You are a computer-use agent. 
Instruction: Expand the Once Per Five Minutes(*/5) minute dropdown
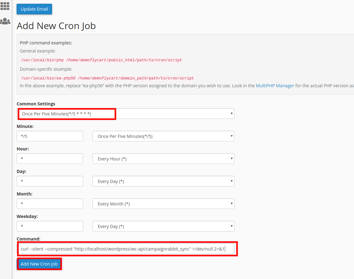coord(163,136)
